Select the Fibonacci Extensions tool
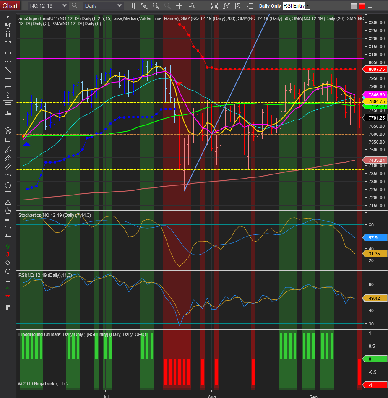The width and height of the screenshot is (388, 398). (8, 114)
